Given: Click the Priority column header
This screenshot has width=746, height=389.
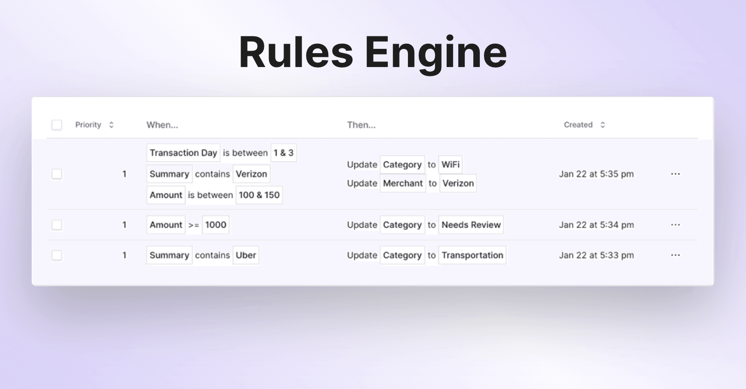Looking at the screenshot, I should (88, 125).
